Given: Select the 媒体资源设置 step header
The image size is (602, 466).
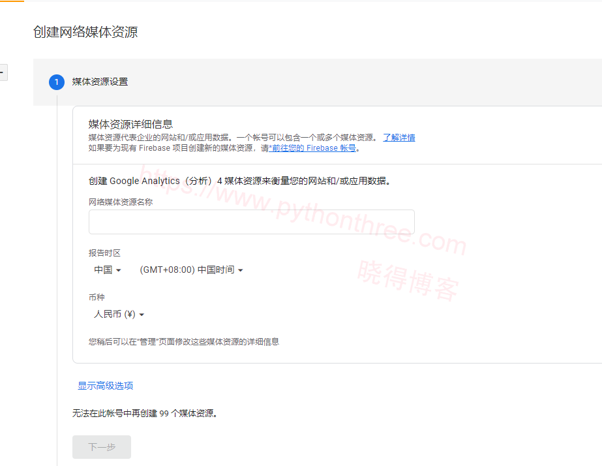Looking at the screenshot, I should click(x=100, y=82).
